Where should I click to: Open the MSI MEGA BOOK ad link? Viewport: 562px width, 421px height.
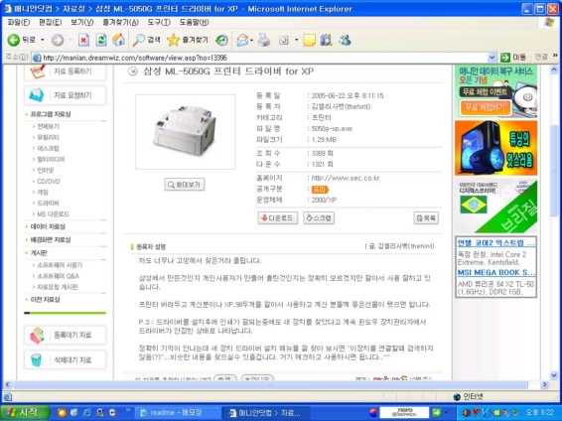(496, 272)
